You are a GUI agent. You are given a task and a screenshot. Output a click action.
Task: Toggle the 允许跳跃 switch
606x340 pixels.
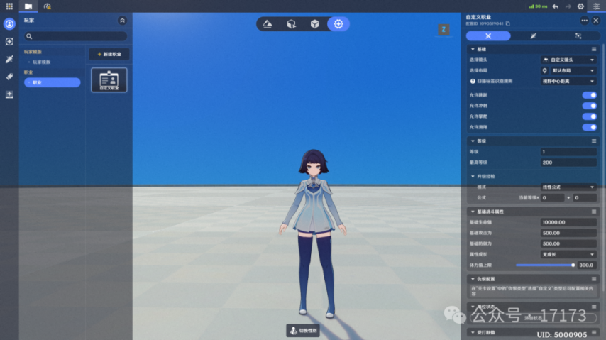(589, 94)
